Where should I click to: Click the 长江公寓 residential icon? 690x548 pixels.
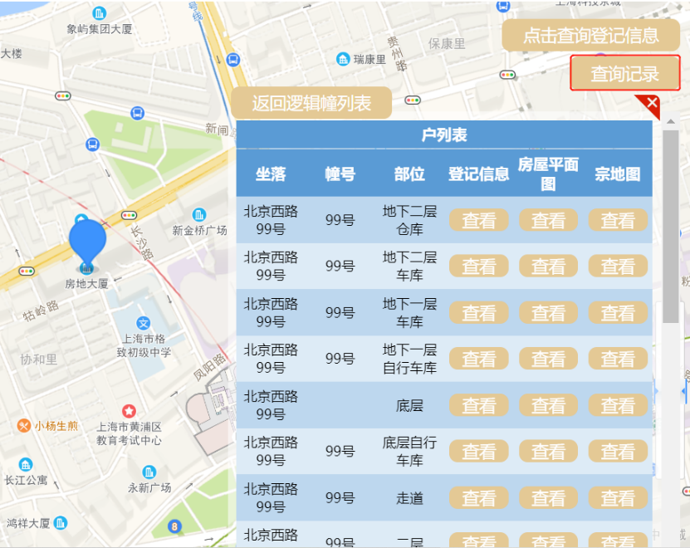click(x=26, y=464)
